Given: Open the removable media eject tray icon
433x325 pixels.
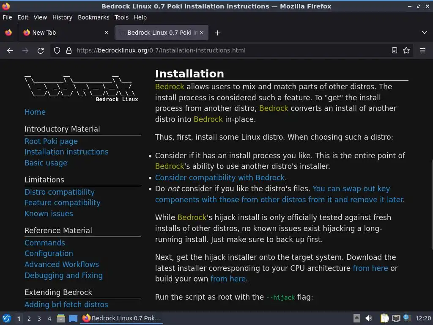Looking at the screenshot, I should tap(357, 318).
